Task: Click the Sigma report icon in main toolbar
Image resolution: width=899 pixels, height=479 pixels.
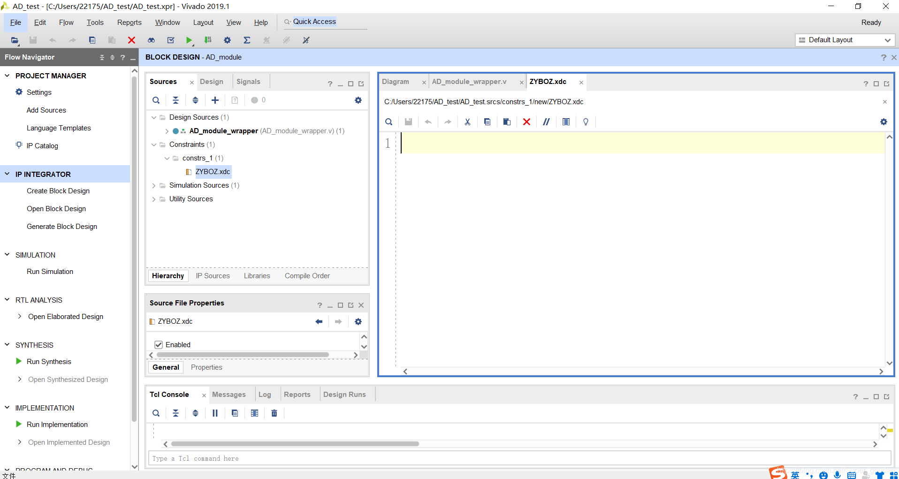Action: click(247, 40)
